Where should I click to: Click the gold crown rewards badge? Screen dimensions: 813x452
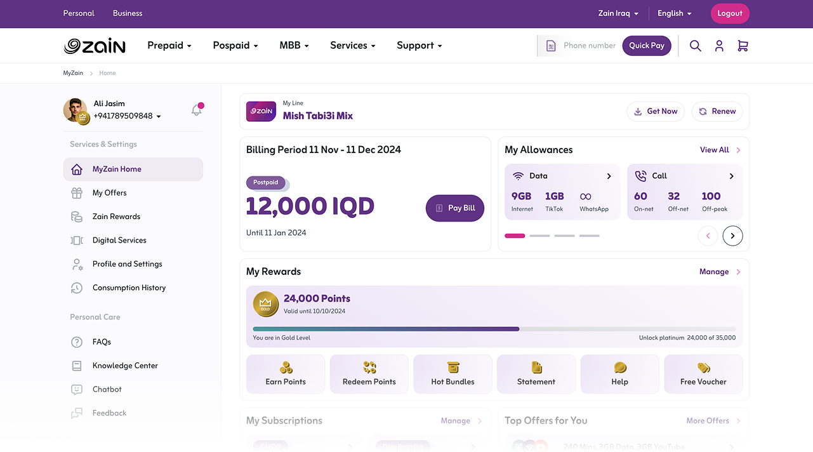click(265, 305)
